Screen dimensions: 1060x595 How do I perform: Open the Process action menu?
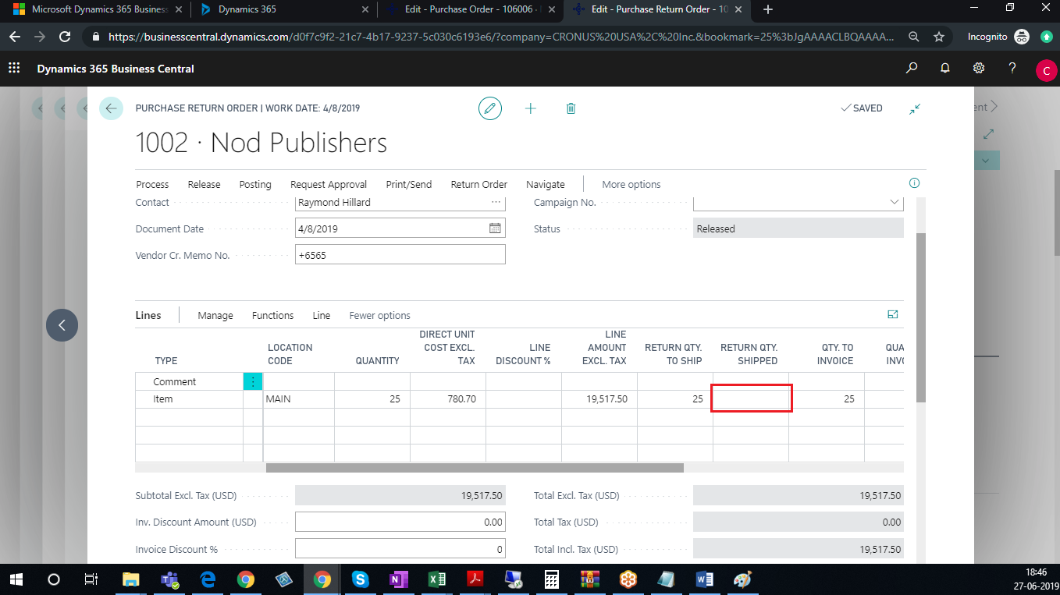tap(152, 185)
